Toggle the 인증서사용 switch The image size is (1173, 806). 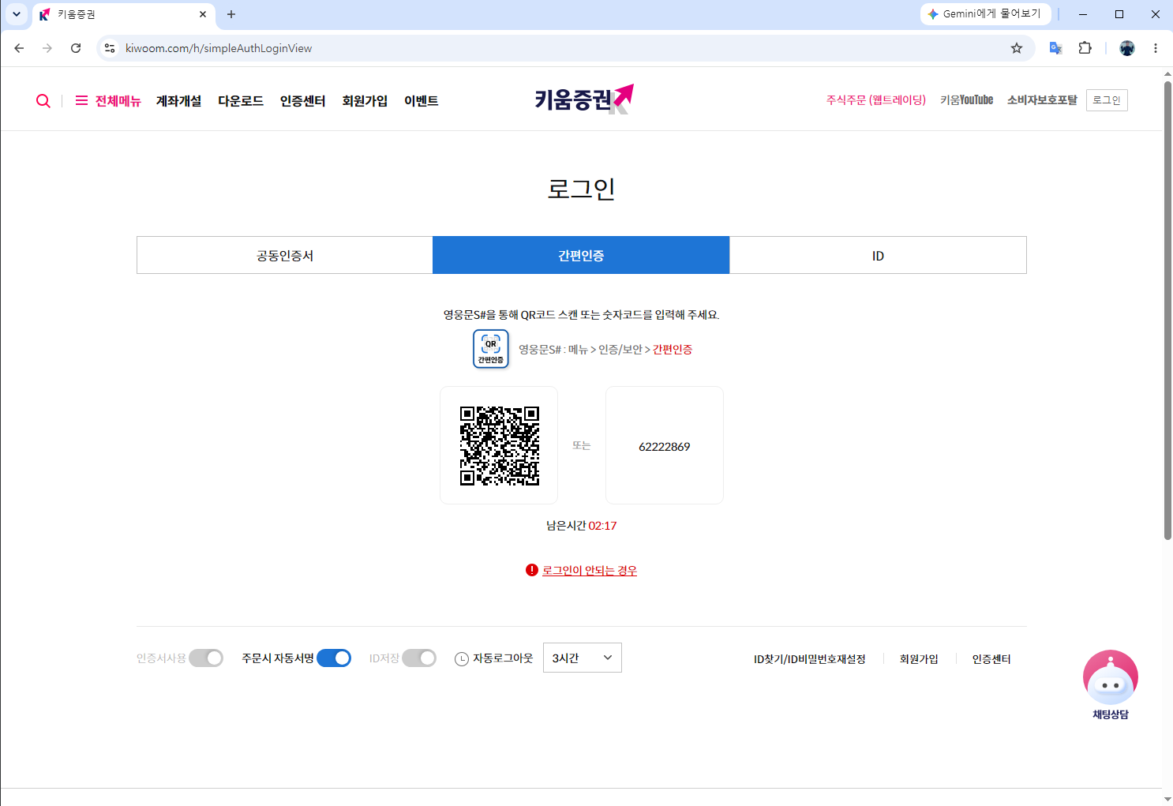206,658
